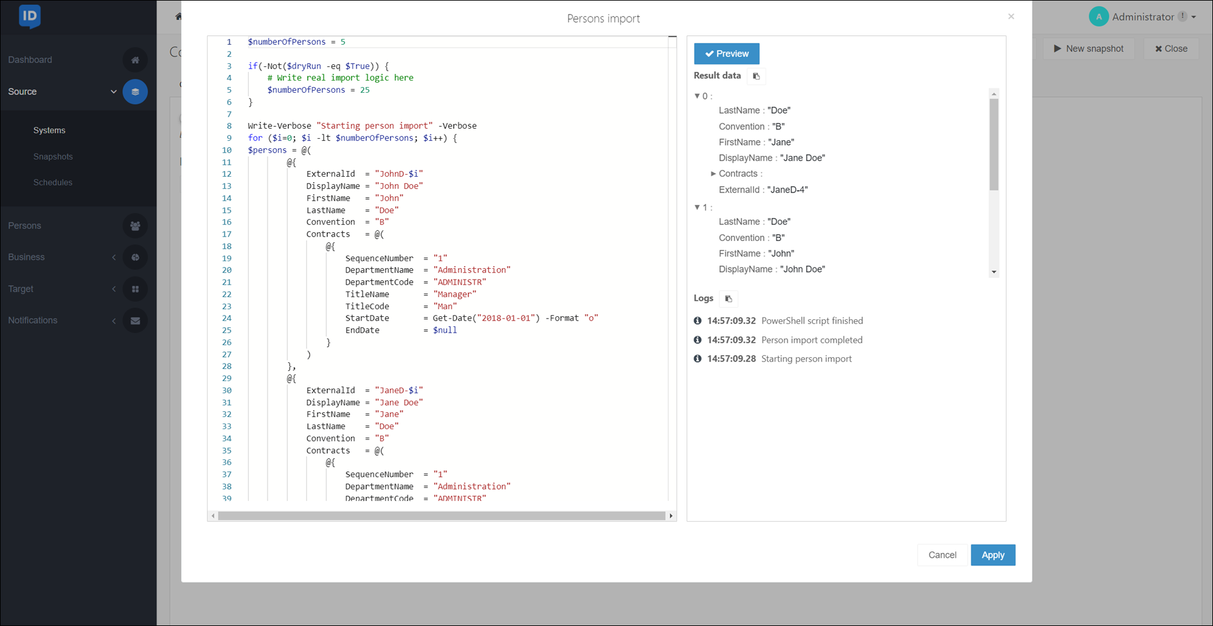Viewport: 1213px width, 626px height.
Task: Select Systems in the sidebar
Action: coord(49,130)
